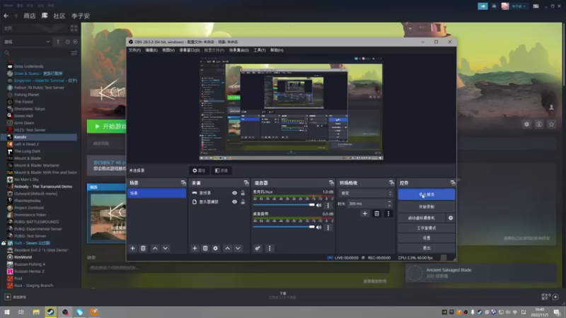Move scene up in Scenes panel
The width and height of the screenshot is (566, 318).
point(155,248)
